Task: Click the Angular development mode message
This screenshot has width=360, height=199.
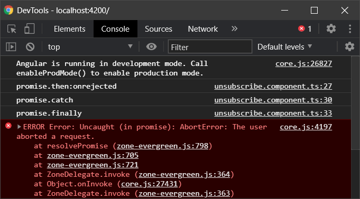Action: (112, 68)
